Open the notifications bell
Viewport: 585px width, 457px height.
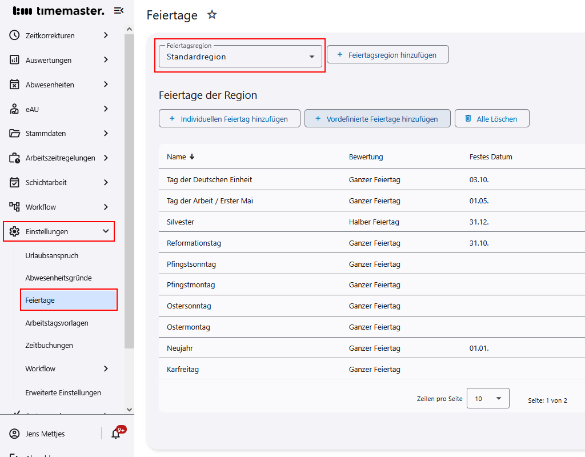coord(116,434)
